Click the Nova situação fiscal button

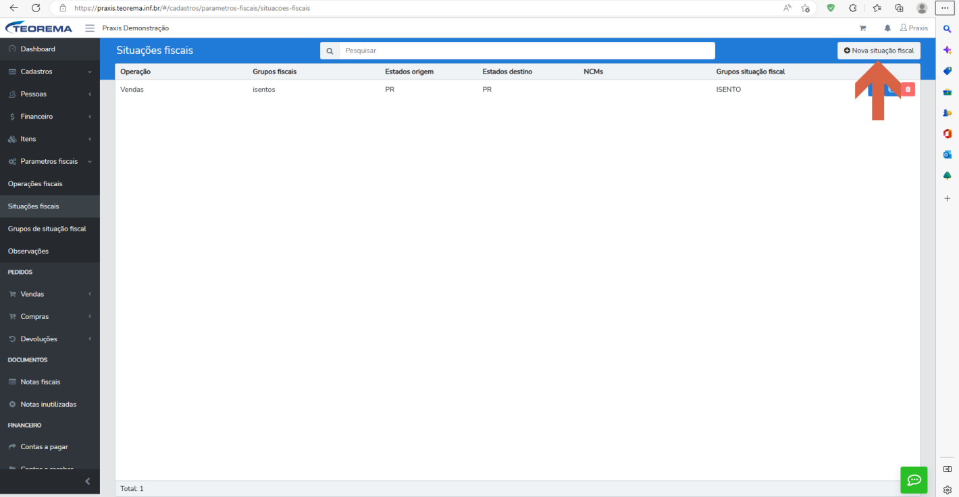point(879,51)
